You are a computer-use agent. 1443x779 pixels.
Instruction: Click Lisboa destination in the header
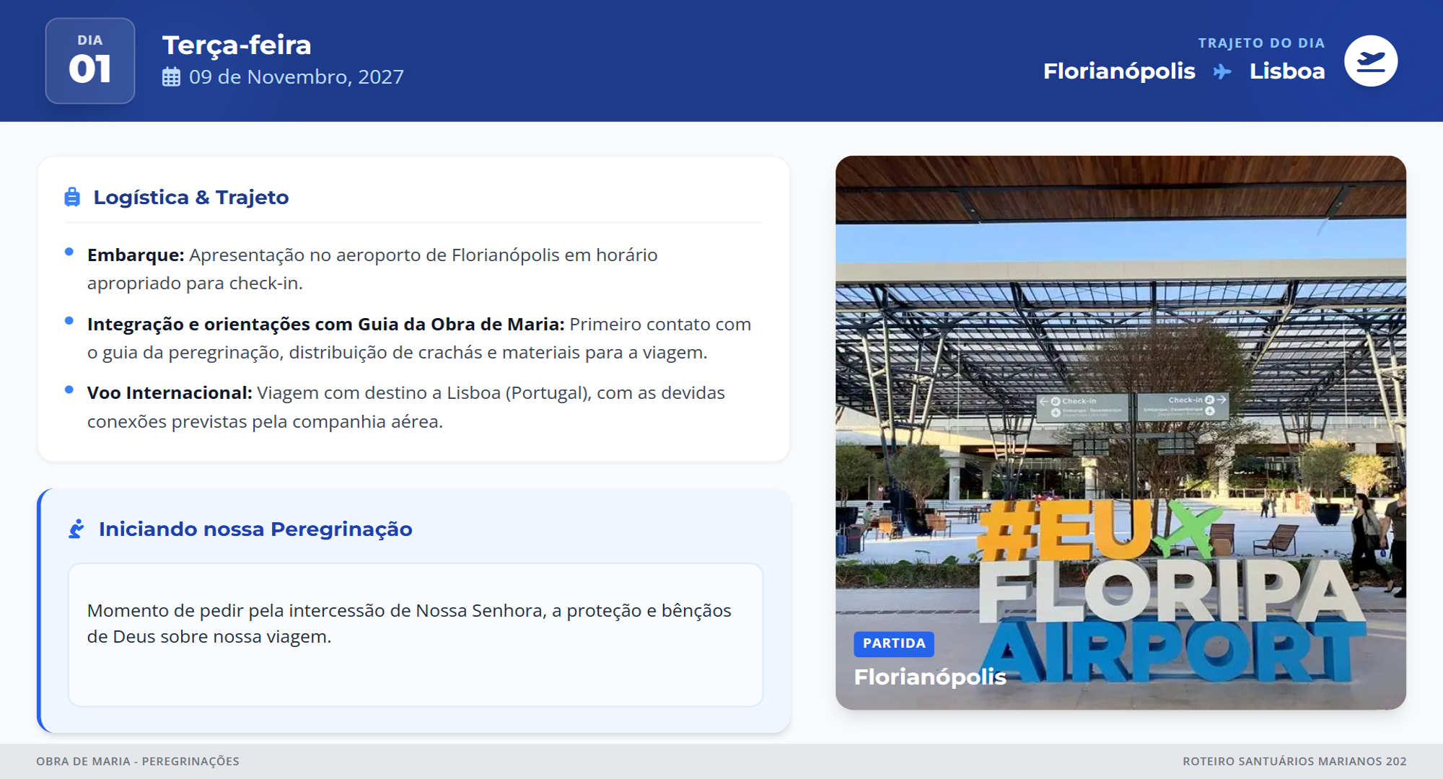click(x=1286, y=71)
